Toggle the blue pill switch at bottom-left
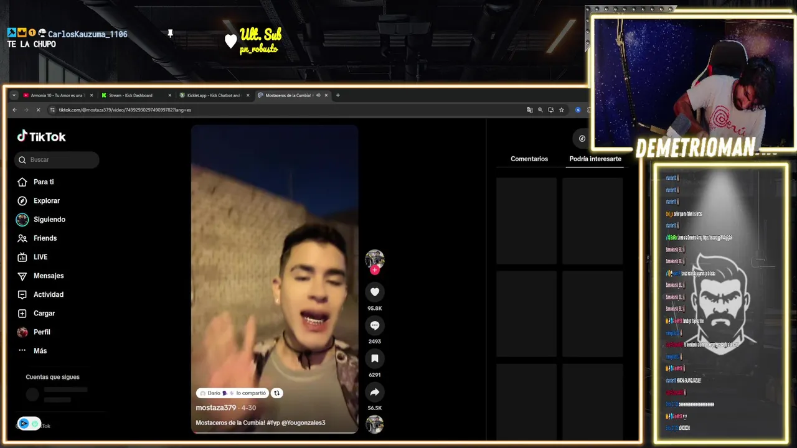 [x=29, y=424]
